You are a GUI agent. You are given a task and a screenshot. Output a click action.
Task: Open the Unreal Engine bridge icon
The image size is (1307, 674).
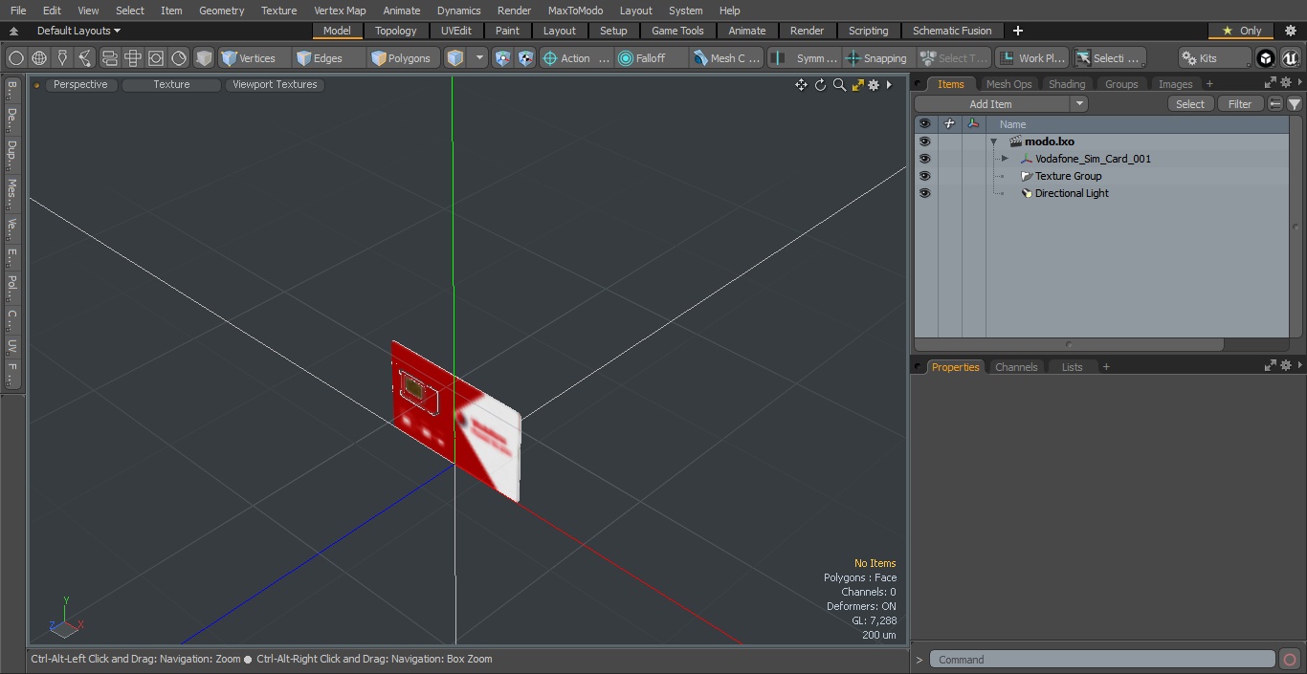tap(1291, 58)
